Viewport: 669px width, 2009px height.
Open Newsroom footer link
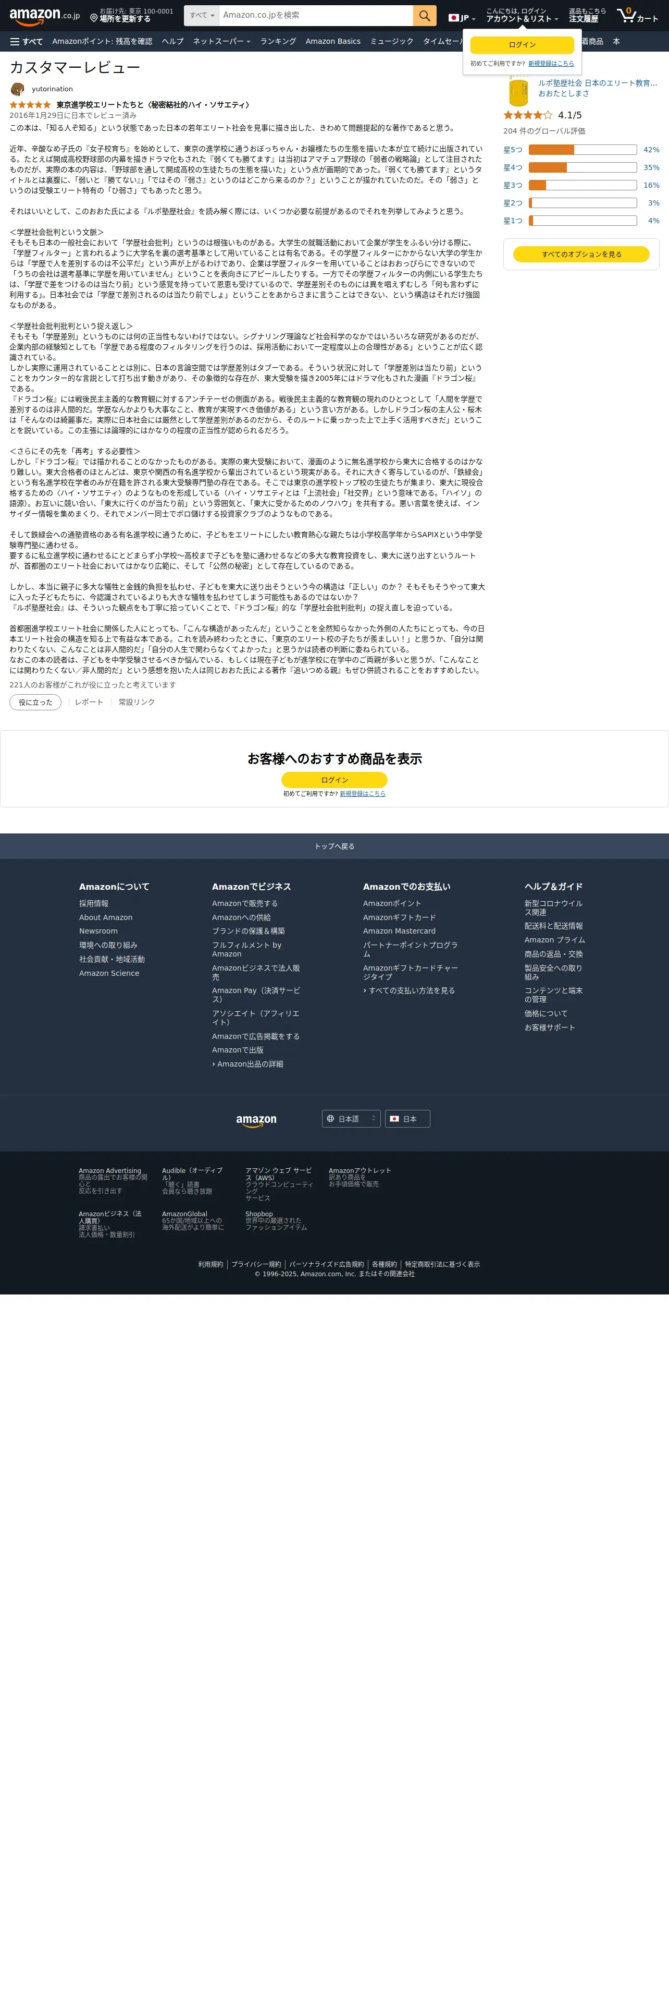(98, 931)
